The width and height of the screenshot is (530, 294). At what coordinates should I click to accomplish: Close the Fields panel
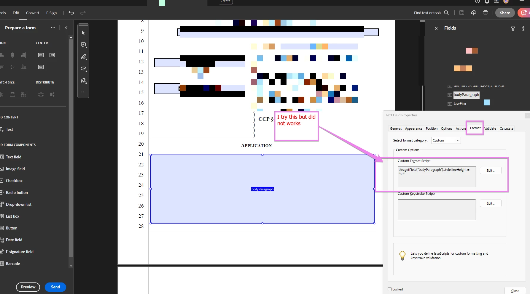(436, 28)
